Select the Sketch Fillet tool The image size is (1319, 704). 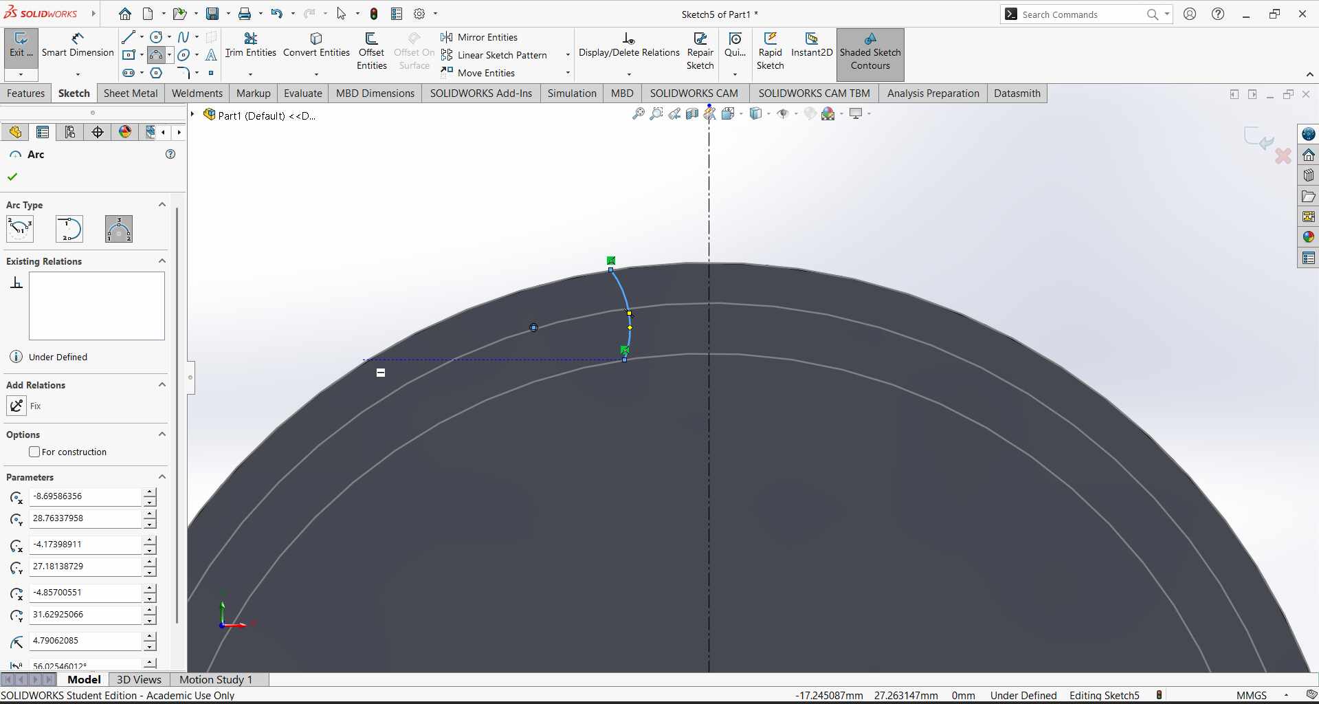tap(184, 73)
